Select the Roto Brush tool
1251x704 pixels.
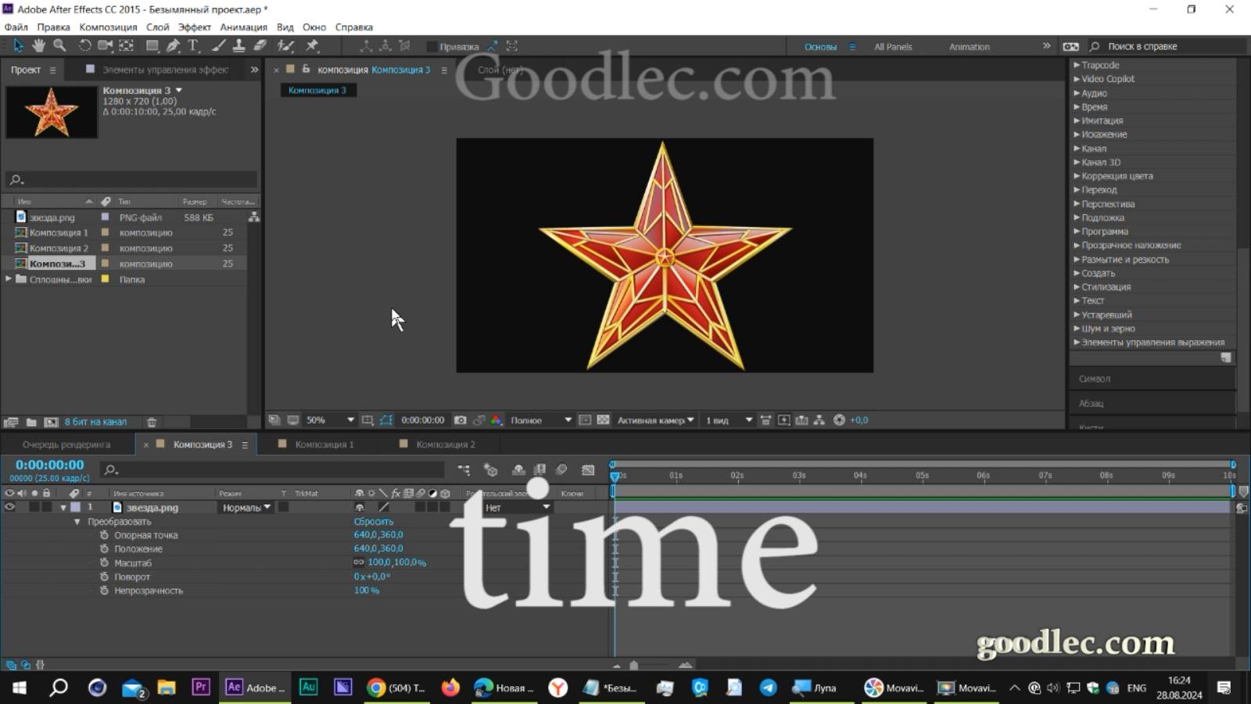[x=286, y=46]
